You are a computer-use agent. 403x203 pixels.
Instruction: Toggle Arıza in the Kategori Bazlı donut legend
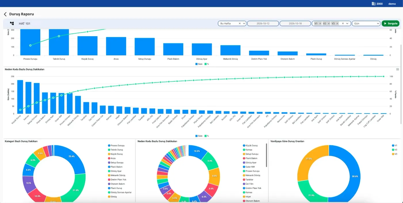112,158
